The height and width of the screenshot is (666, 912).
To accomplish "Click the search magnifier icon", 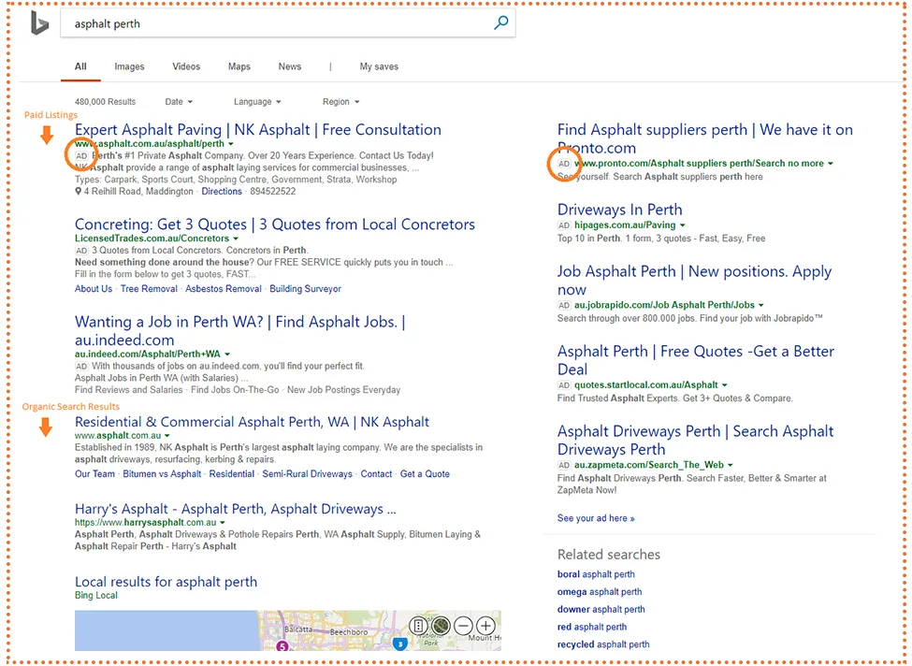I will (x=500, y=22).
